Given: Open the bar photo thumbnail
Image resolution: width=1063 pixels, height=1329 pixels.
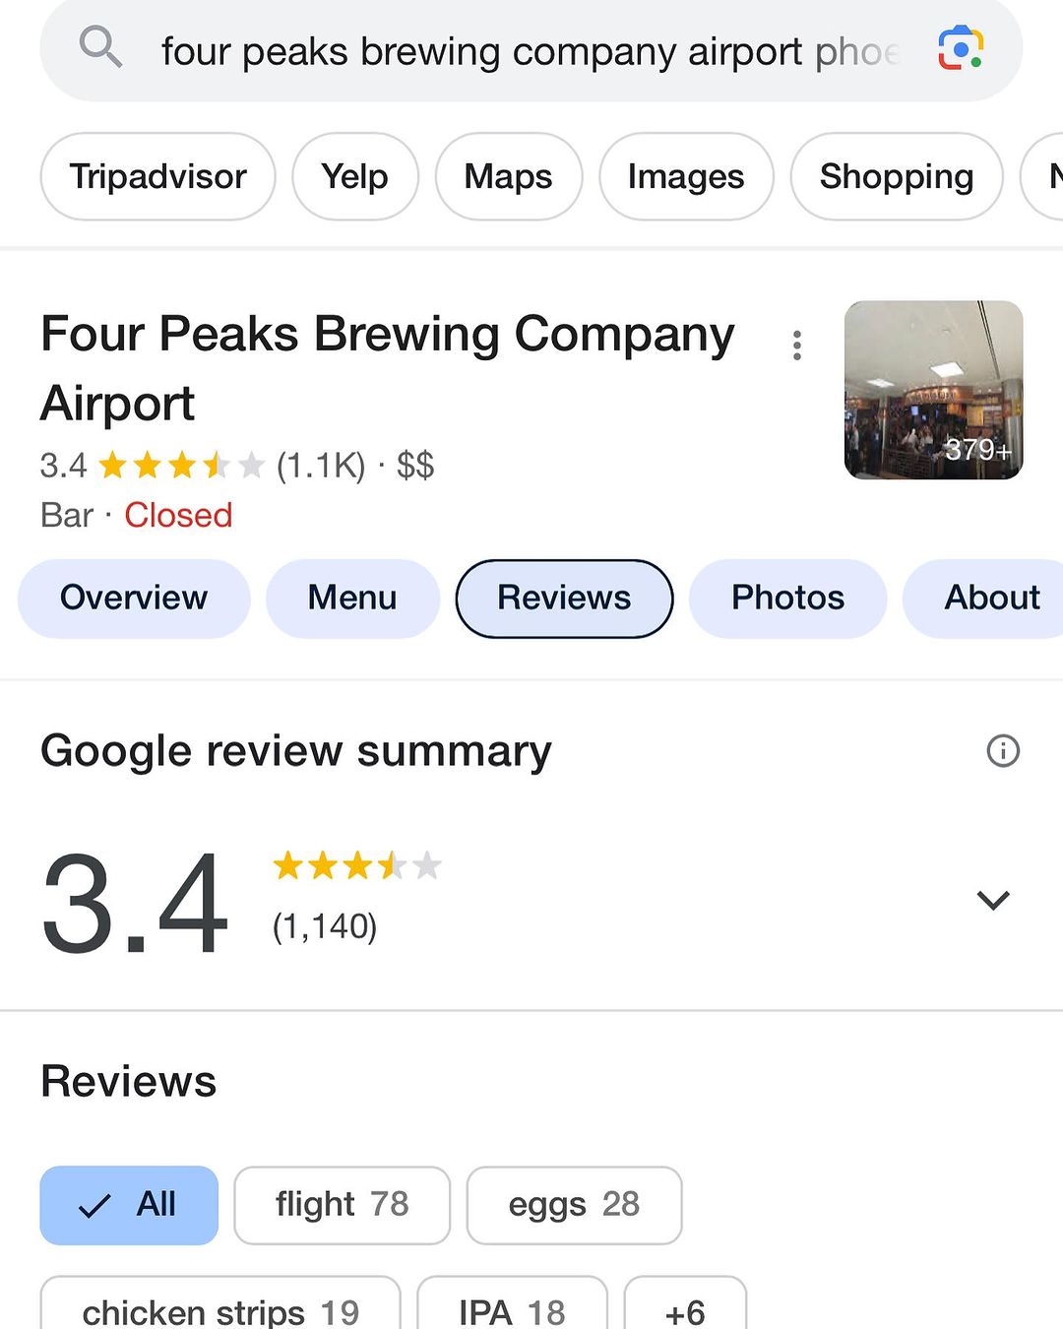Looking at the screenshot, I should pos(933,390).
